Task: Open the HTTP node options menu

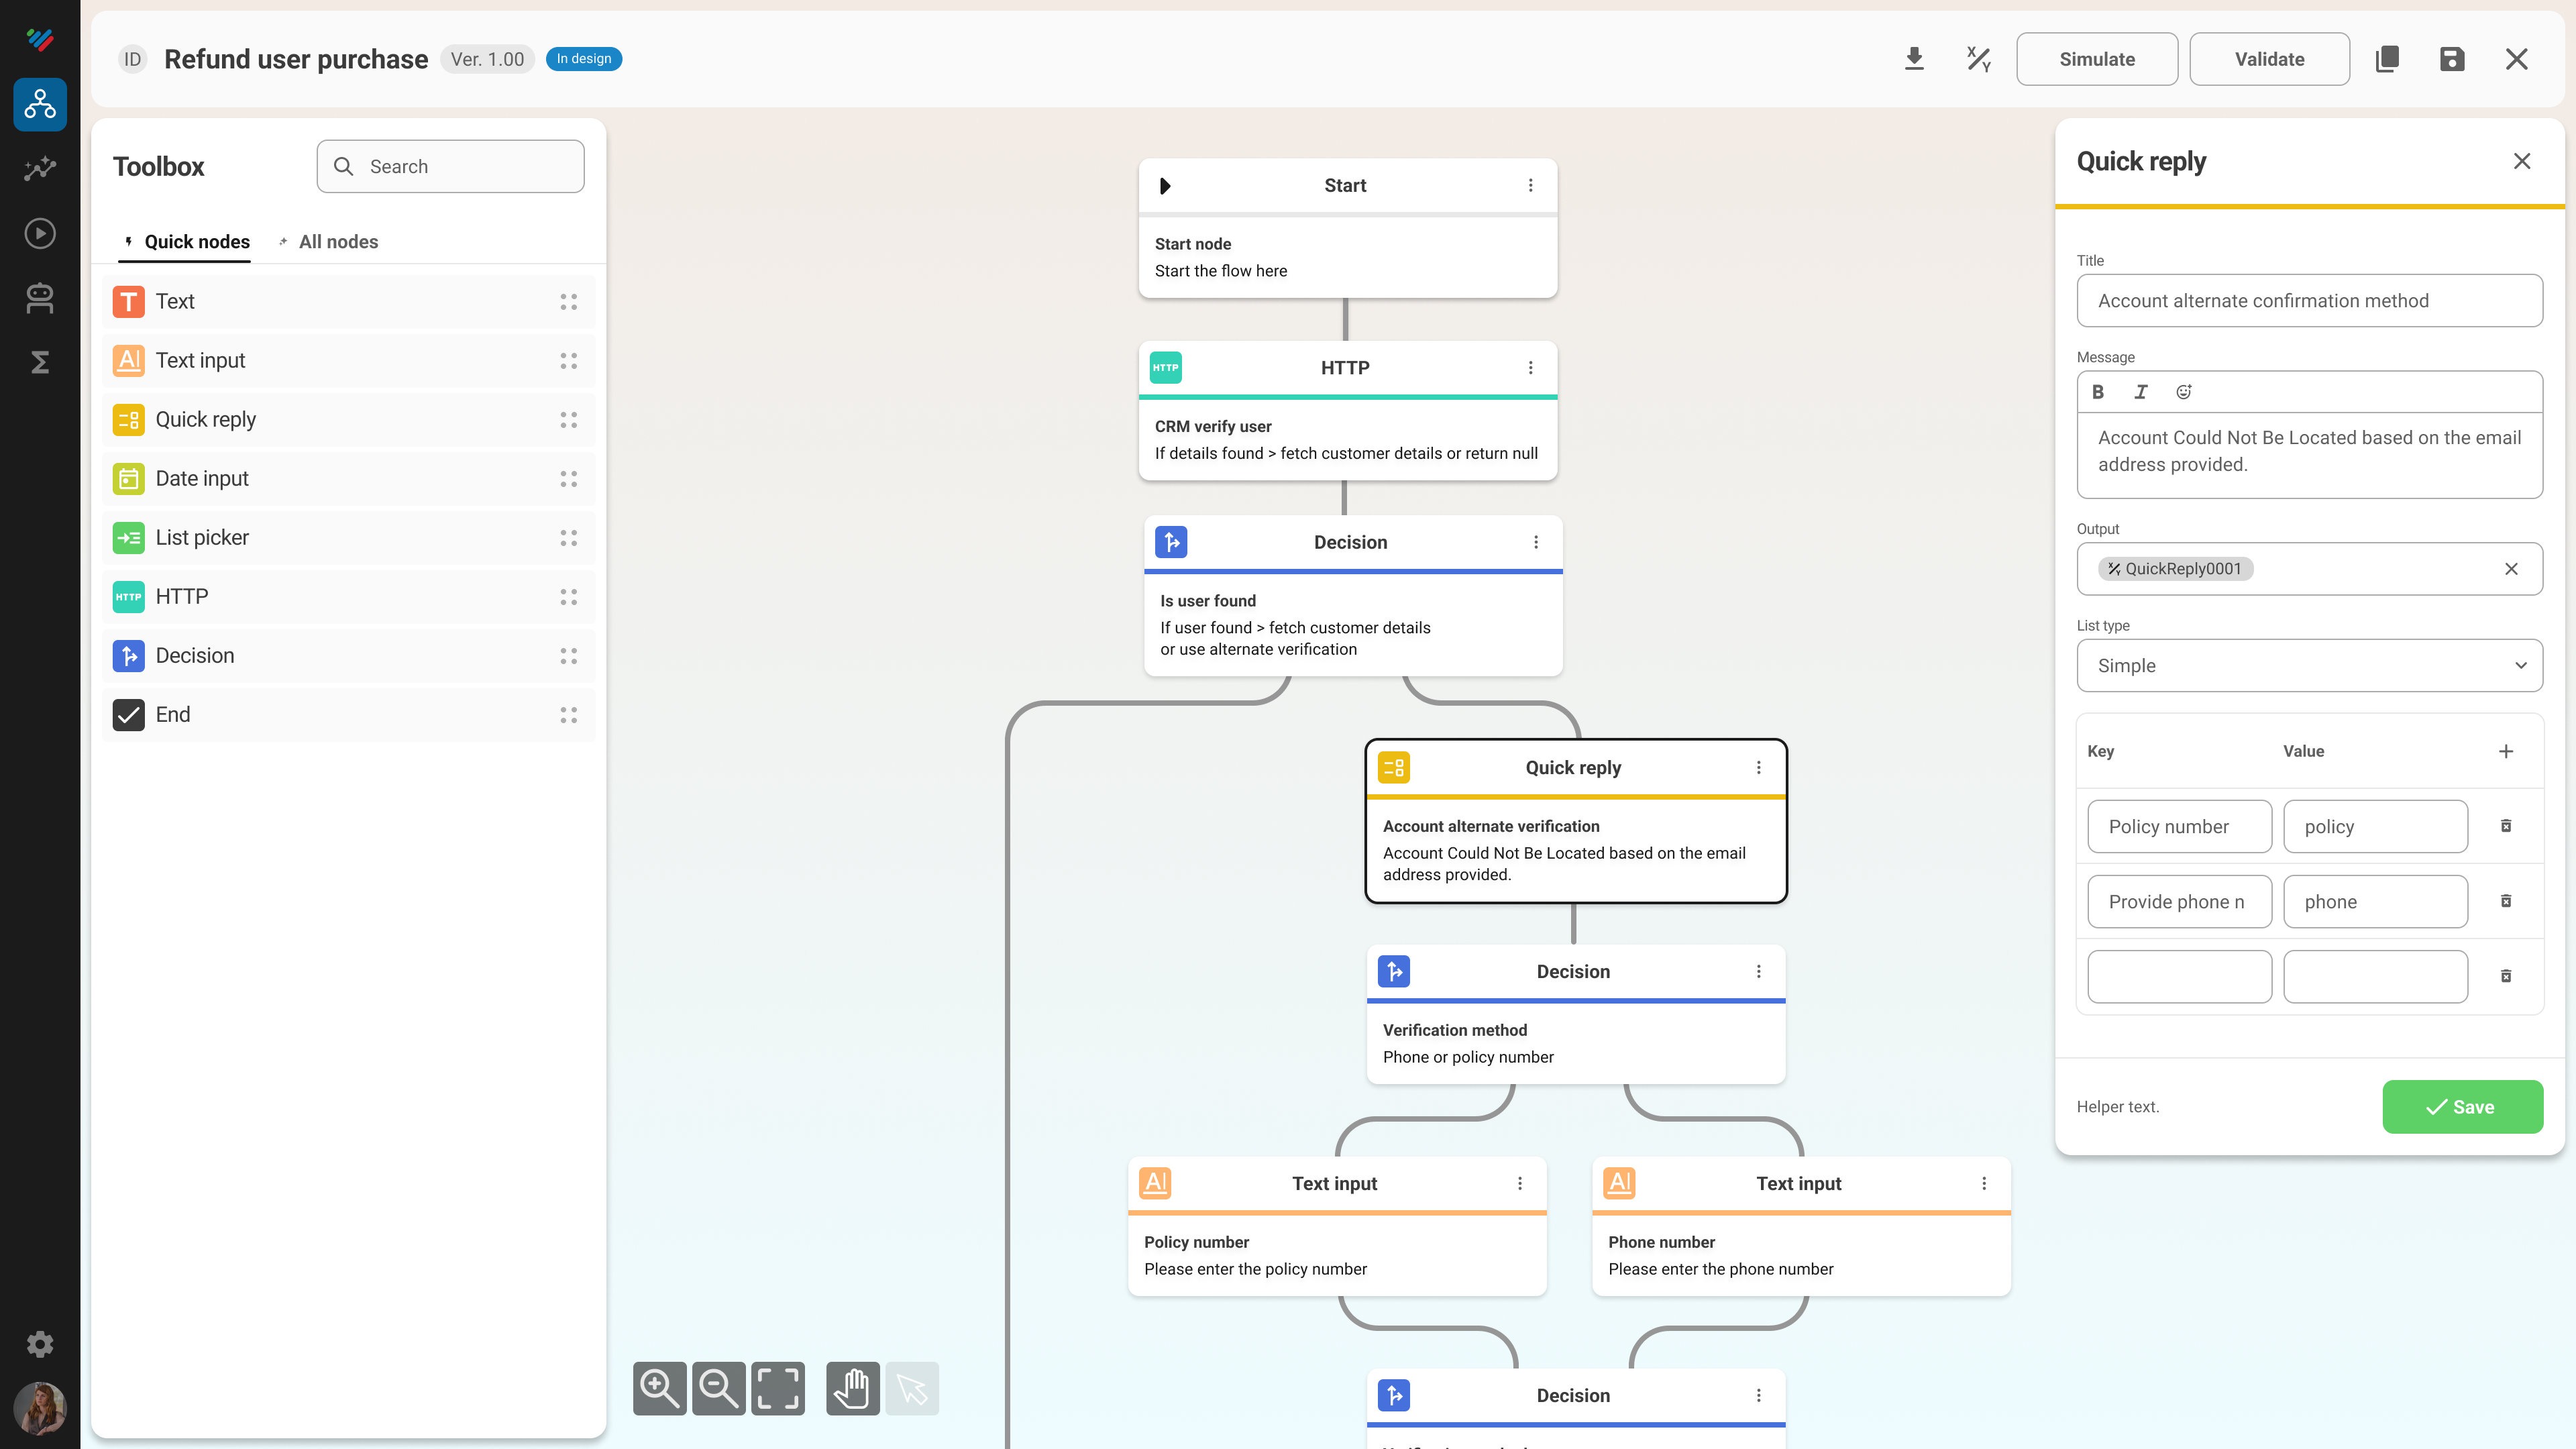Action: [x=1530, y=368]
